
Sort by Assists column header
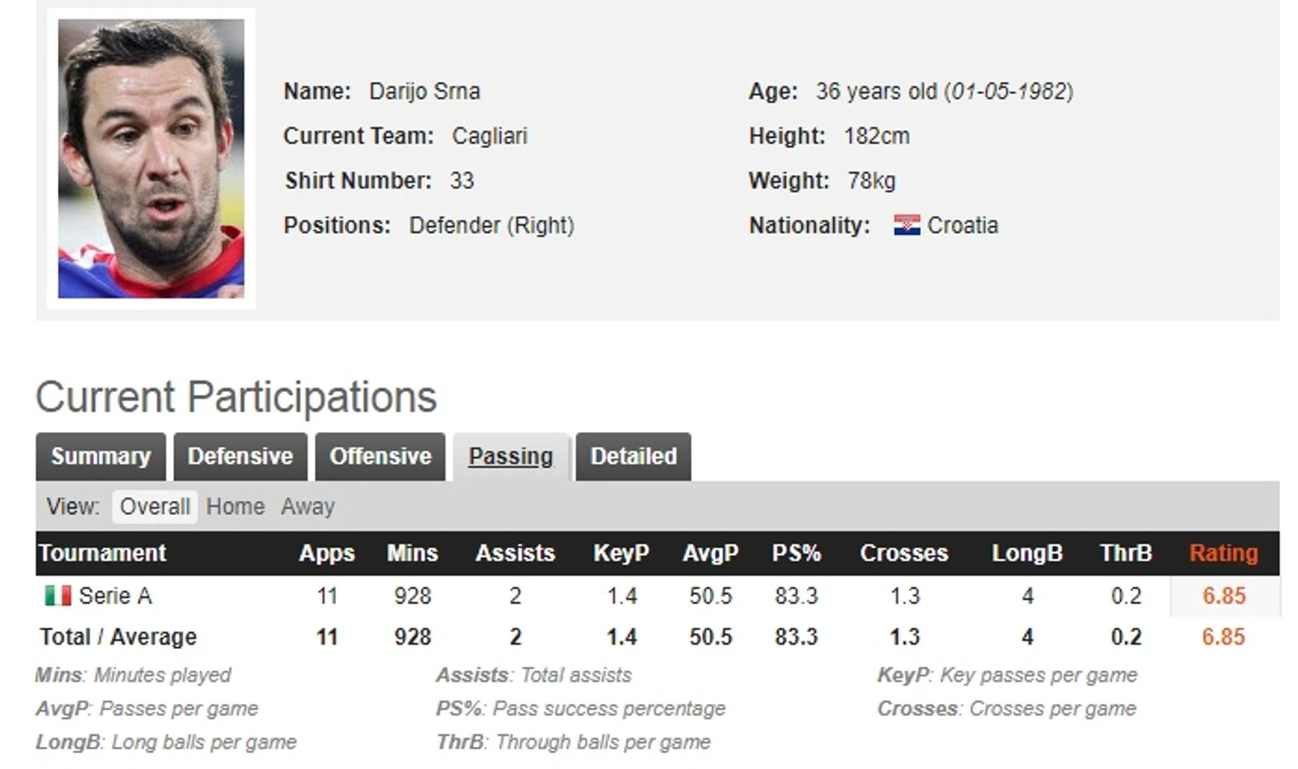click(x=515, y=553)
